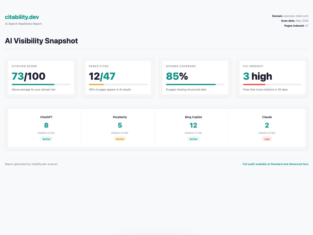This screenshot has height=235, width=313.
Task: Click the AI Visibility Snapshot heading
Action: pyautogui.click(x=41, y=41)
